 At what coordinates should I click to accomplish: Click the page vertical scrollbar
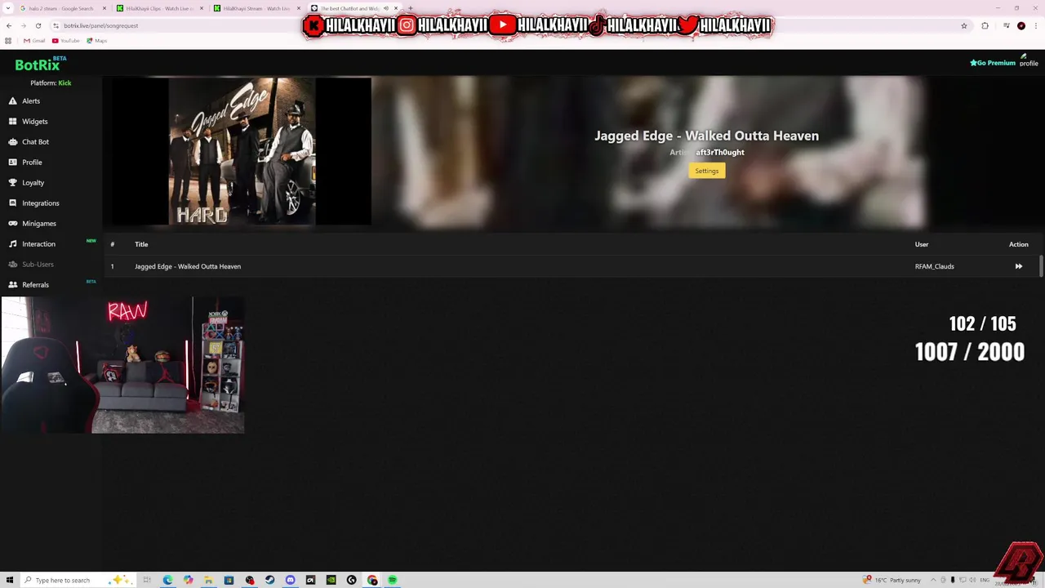click(x=1041, y=266)
